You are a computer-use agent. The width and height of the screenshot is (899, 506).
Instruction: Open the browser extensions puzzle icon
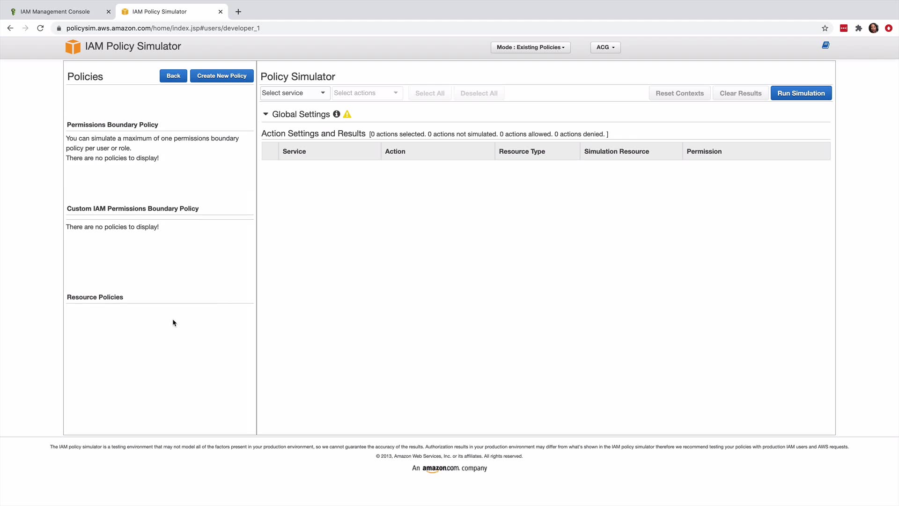click(858, 28)
